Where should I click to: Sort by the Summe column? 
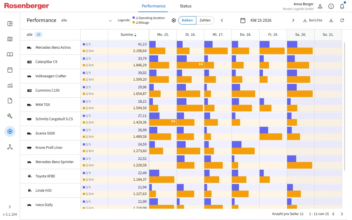point(128,35)
